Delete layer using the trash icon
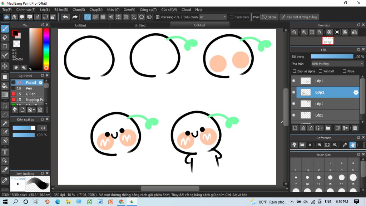Image resolution: width=366 pixels, height=206 pixels. coord(355,128)
